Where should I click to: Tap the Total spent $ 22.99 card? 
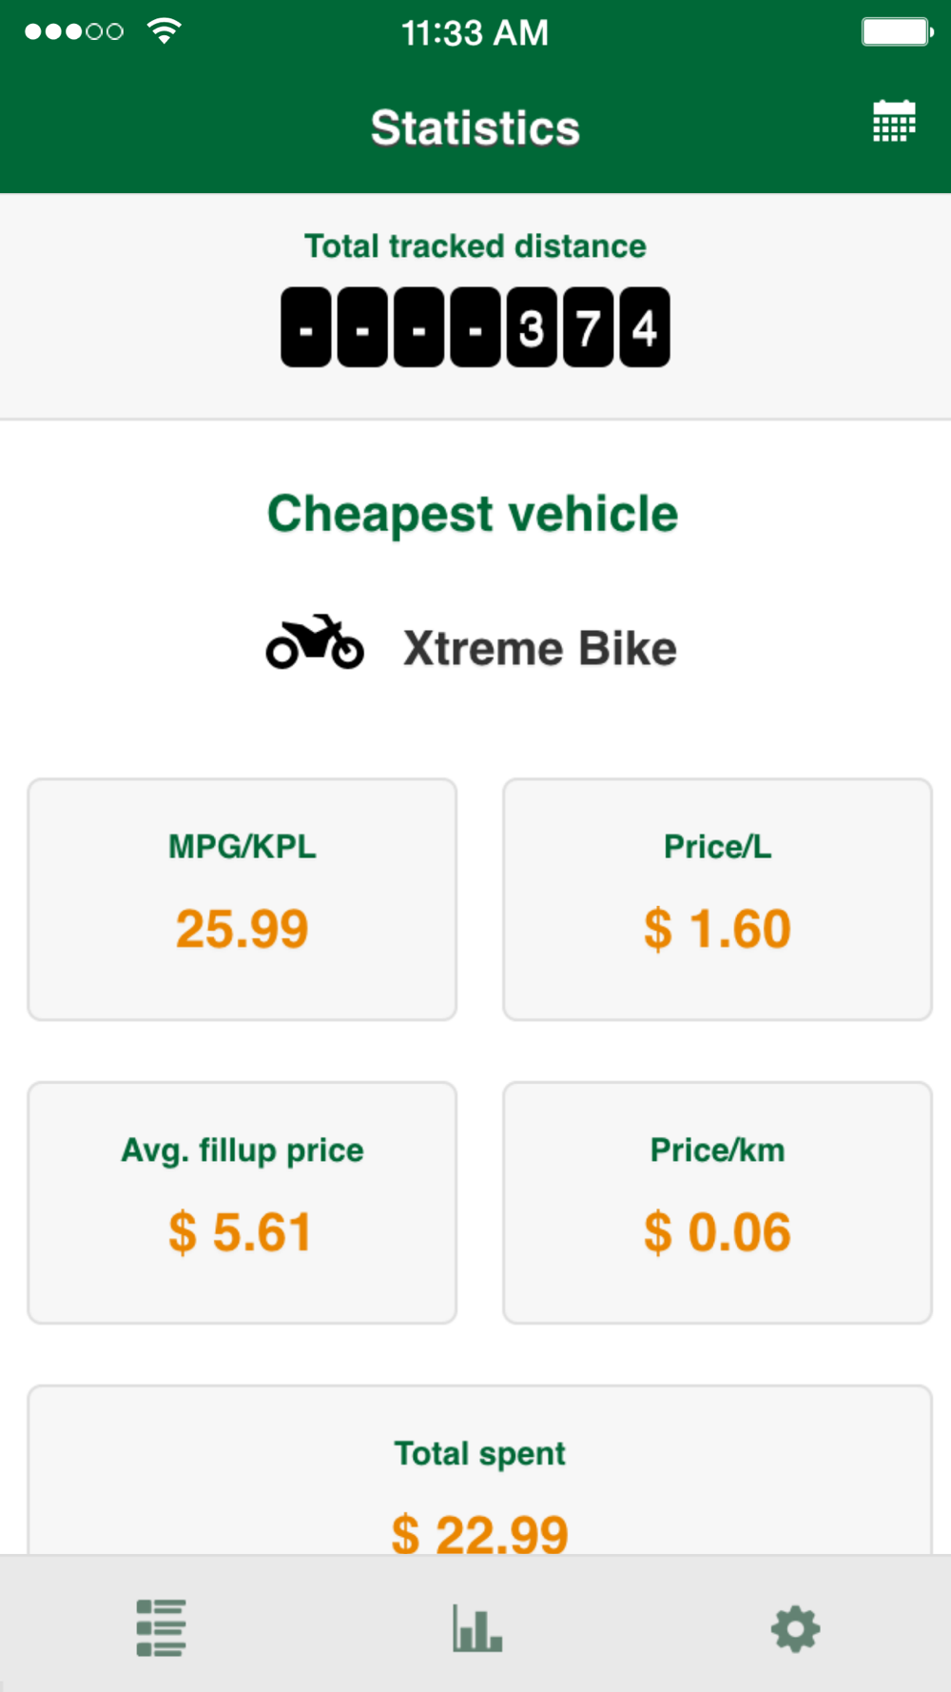tap(479, 1470)
